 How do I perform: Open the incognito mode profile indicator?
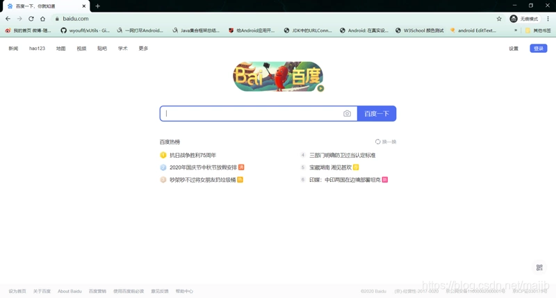pos(524,19)
